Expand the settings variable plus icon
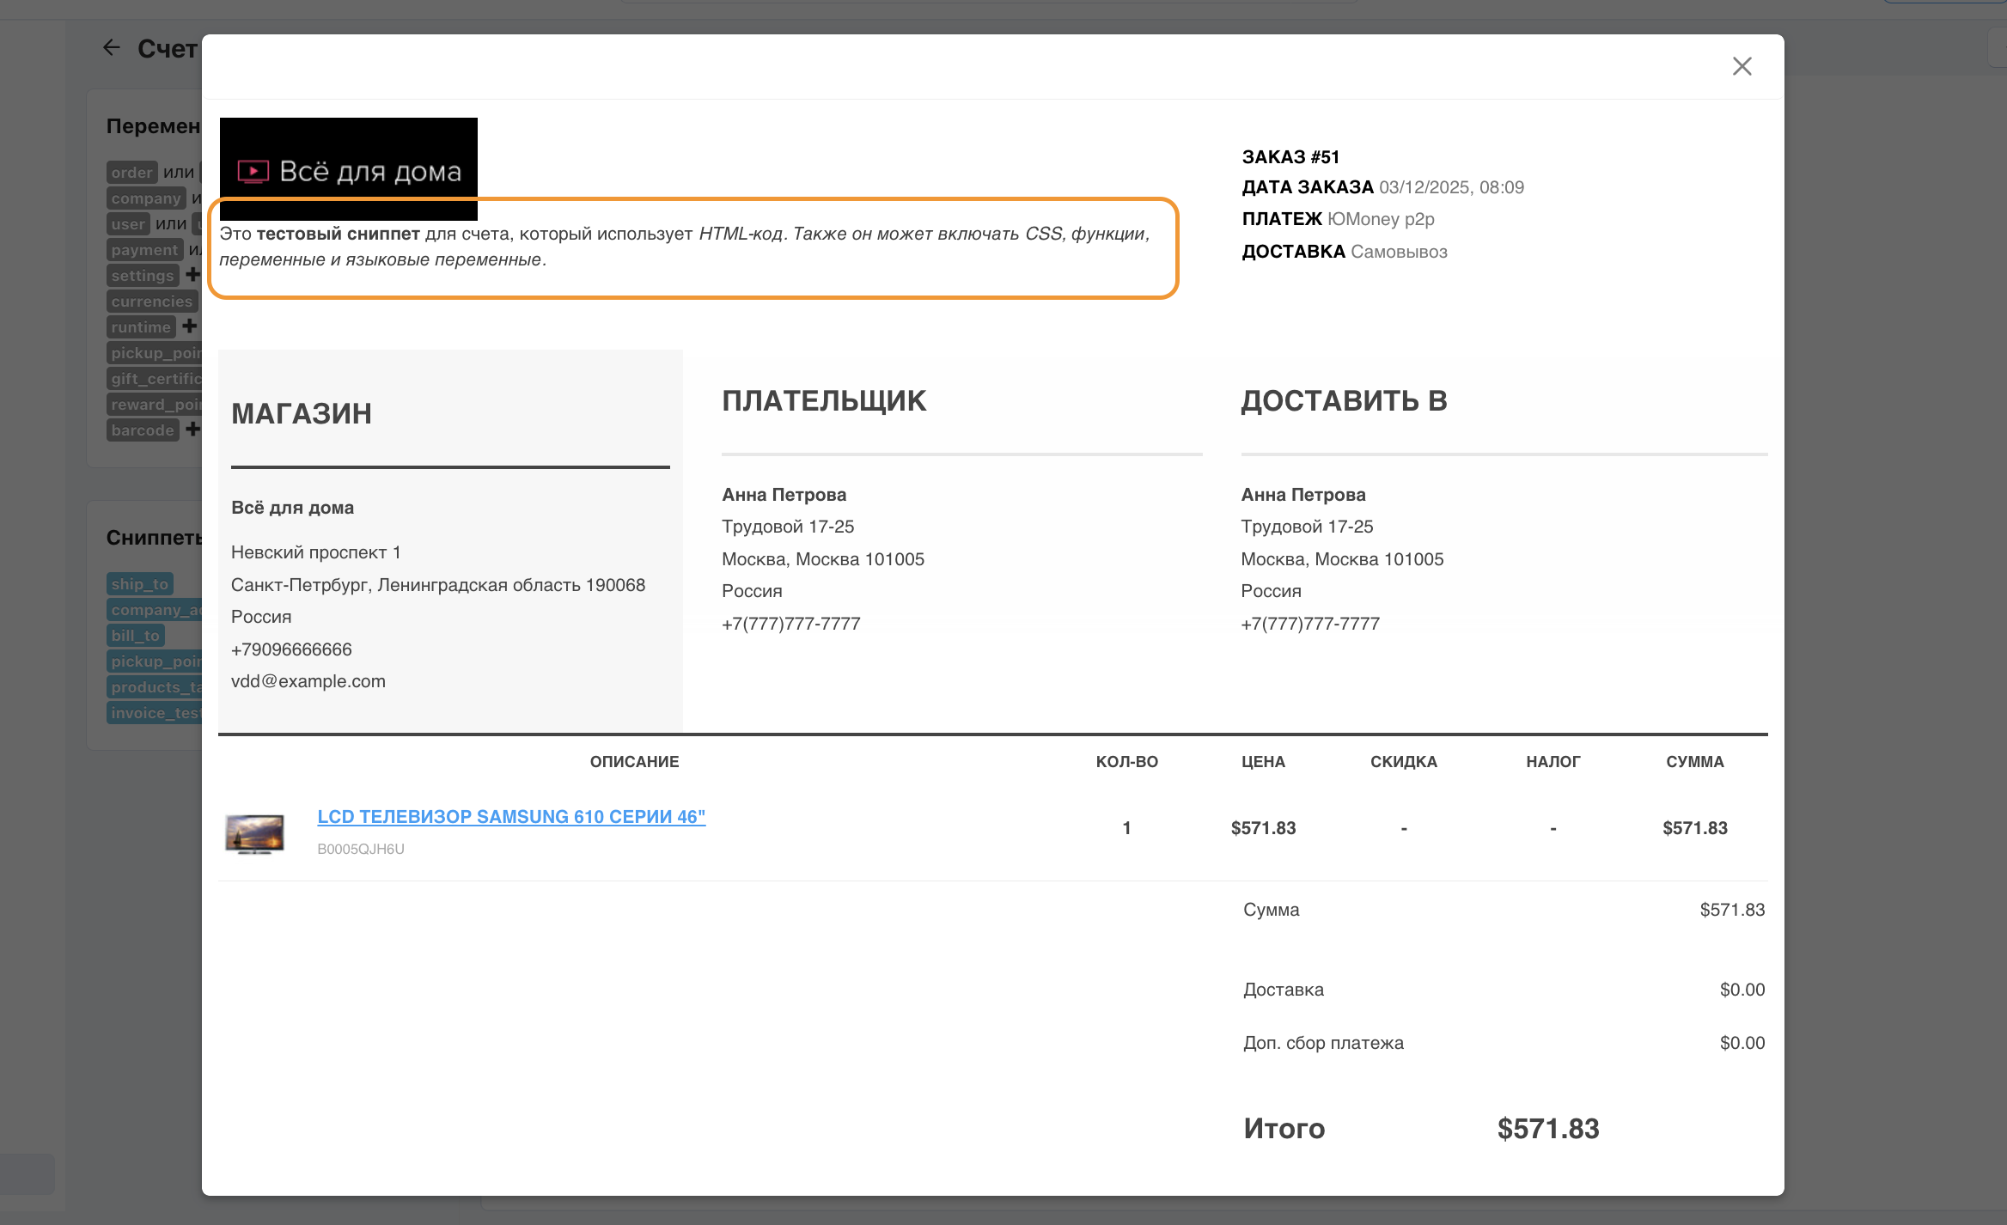The image size is (2007, 1225). pyautogui.click(x=192, y=275)
